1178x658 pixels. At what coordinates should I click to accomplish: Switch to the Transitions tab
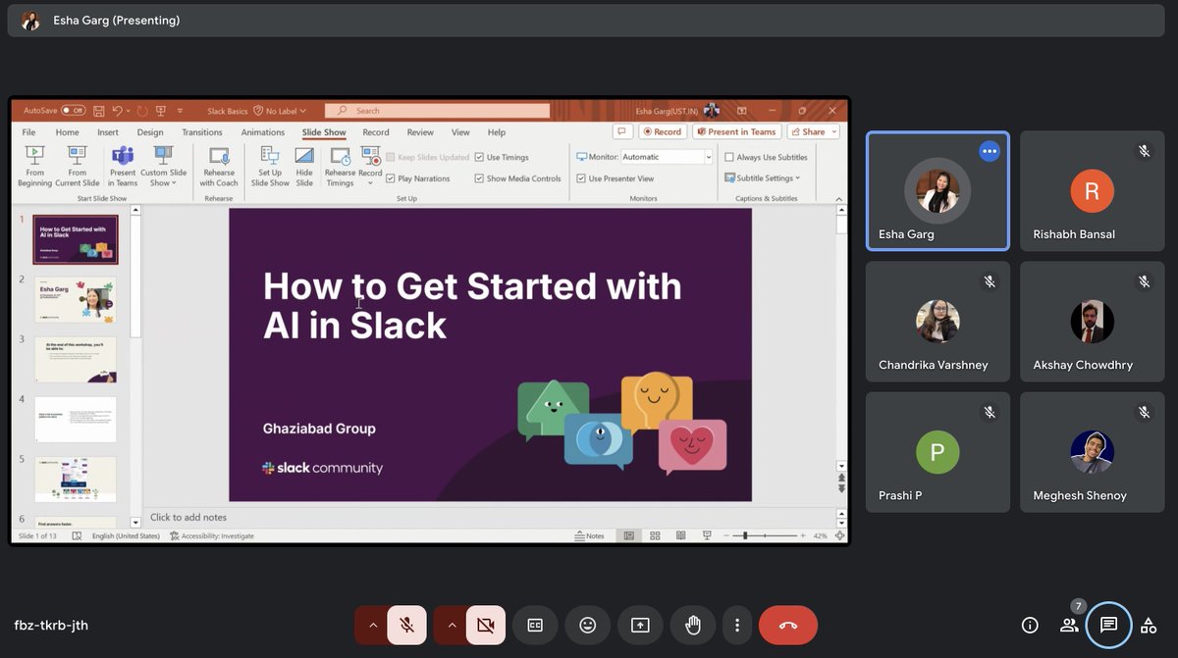click(x=202, y=132)
